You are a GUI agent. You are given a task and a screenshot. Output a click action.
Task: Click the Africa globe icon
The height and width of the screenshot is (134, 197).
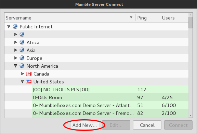coord(22,42)
